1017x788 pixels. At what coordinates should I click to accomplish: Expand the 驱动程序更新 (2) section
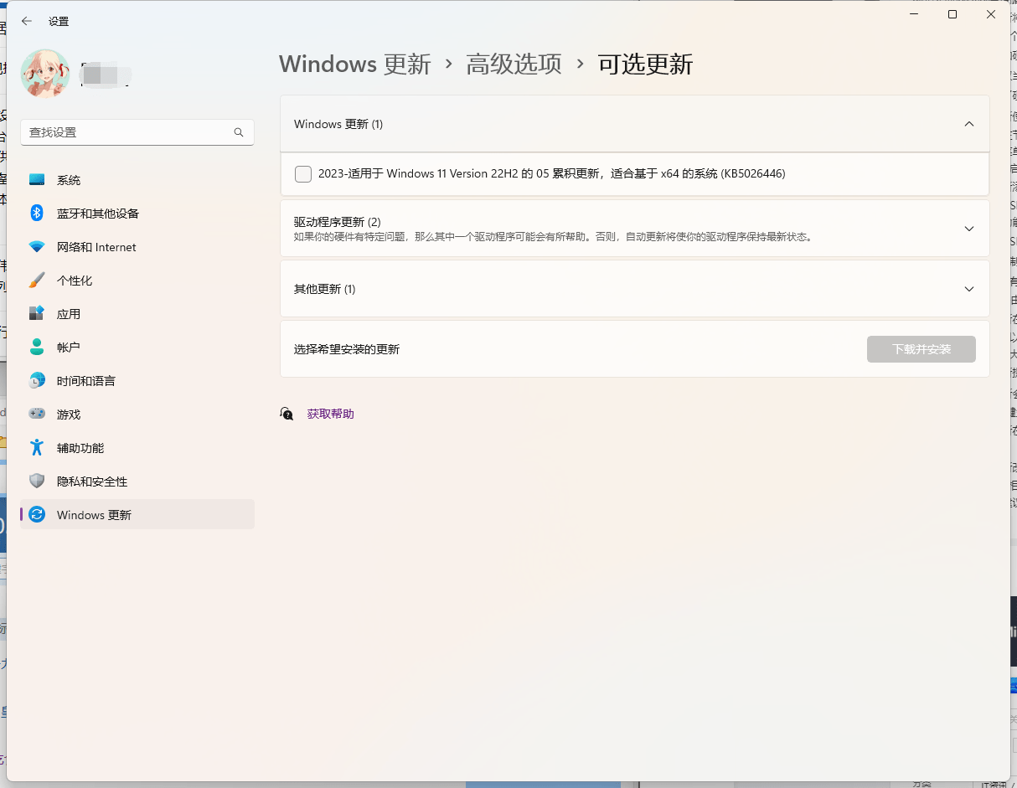(634, 228)
